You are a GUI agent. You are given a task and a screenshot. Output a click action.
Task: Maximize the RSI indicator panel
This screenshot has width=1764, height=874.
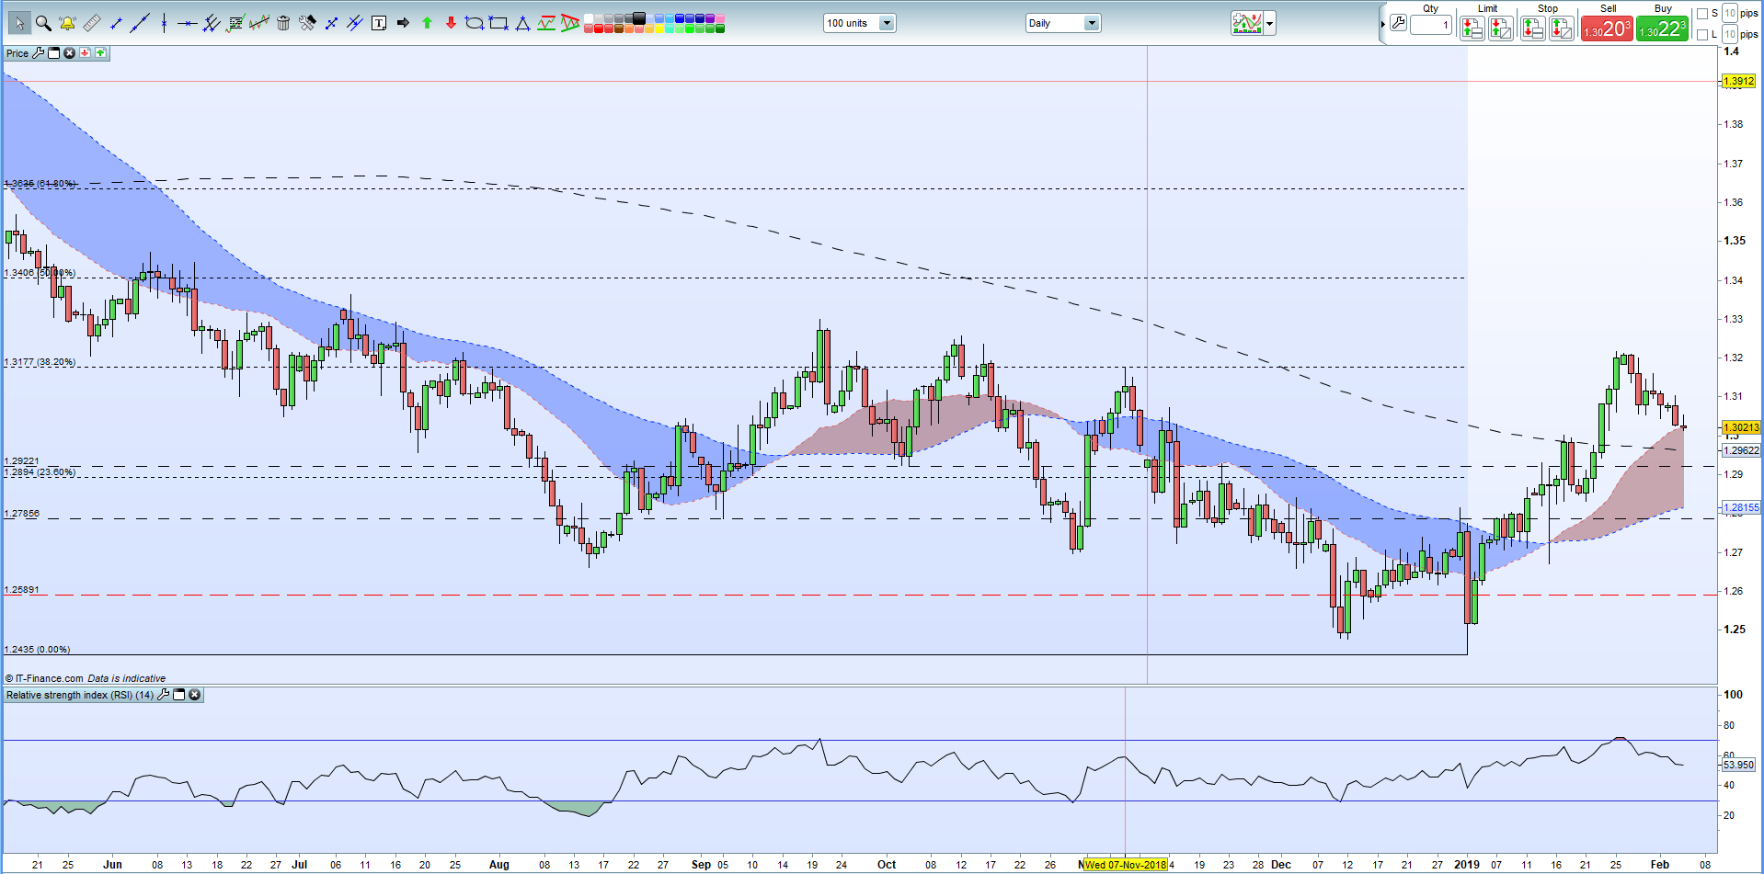coord(179,695)
